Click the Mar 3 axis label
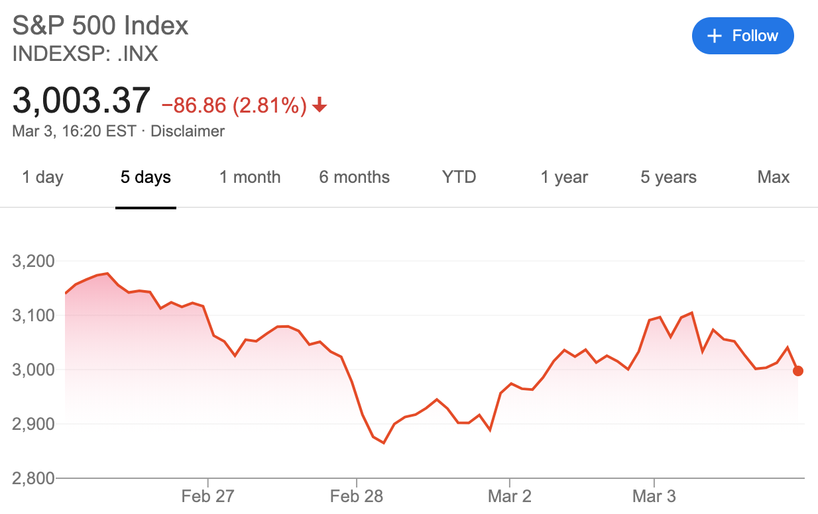Viewport: 818px width, 514px height. pyautogui.click(x=654, y=497)
